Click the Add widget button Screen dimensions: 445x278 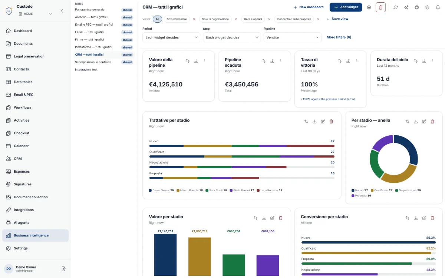(346, 7)
